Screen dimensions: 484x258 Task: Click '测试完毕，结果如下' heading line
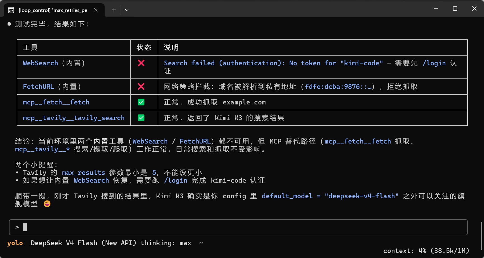click(52, 24)
